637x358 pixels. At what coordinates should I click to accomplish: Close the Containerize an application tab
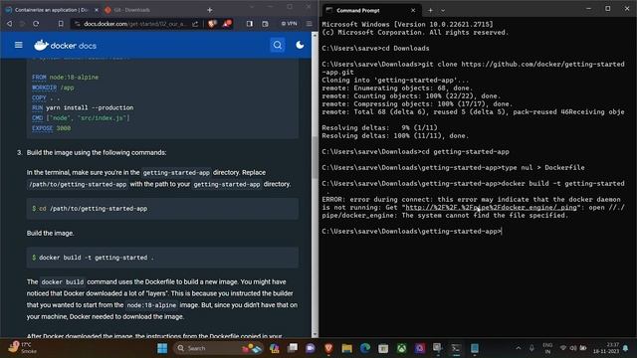97,10
